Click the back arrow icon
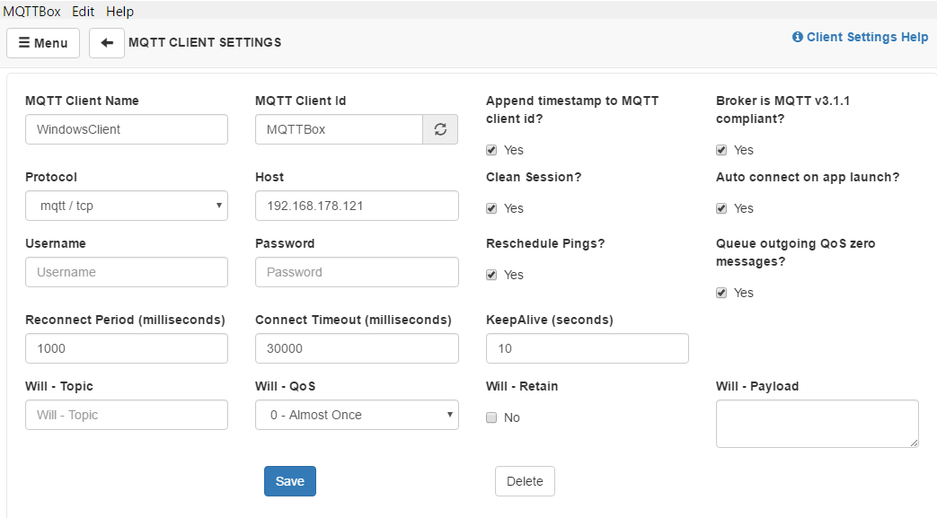 pyautogui.click(x=107, y=43)
